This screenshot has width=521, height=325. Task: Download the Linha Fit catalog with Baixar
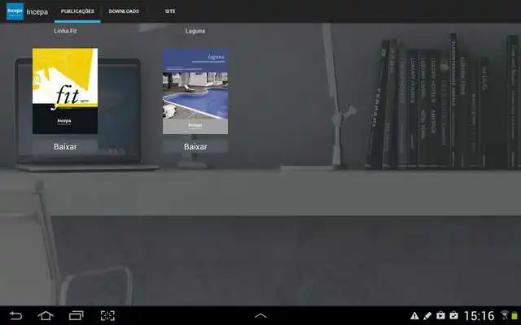tap(65, 146)
